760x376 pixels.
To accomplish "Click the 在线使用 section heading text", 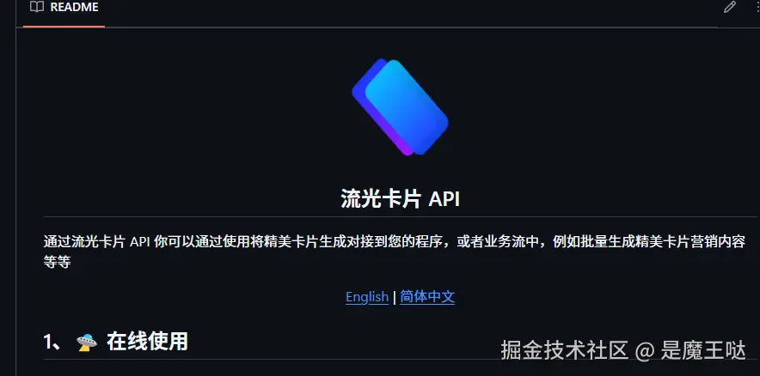I will (x=147, y=341).
